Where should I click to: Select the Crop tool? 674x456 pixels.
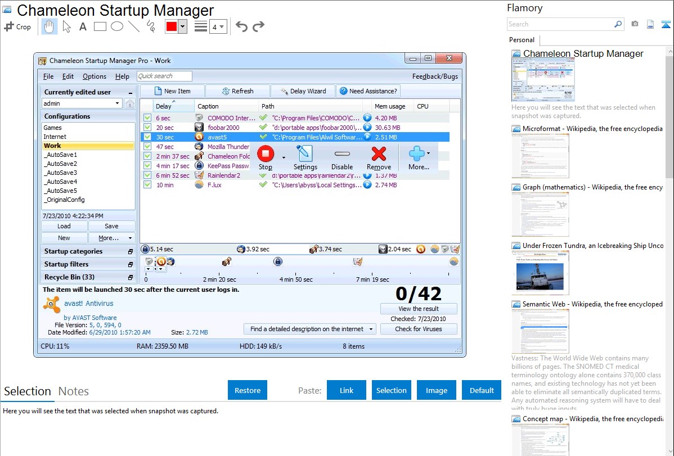[17, 26]
